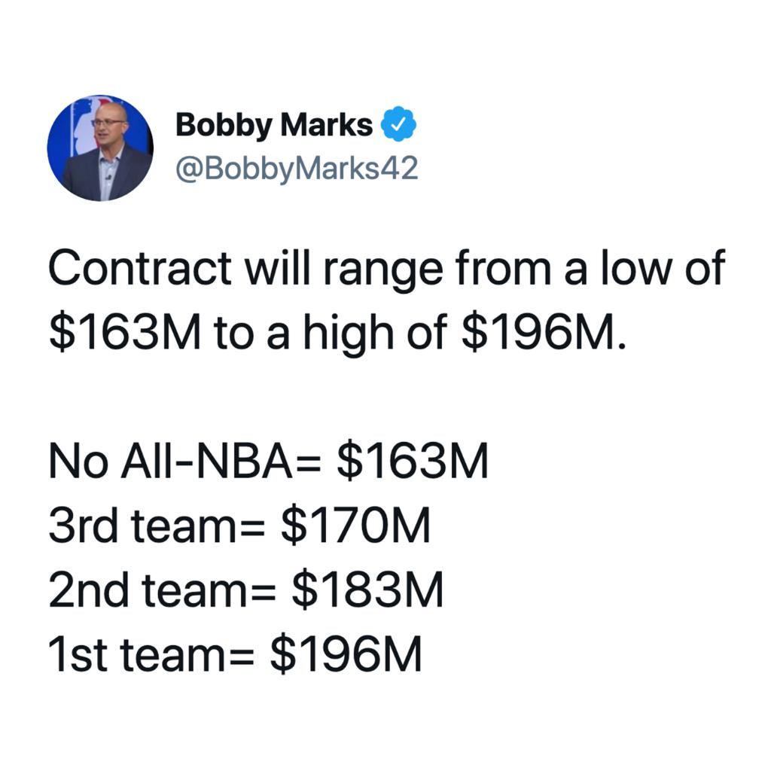Select the word "Contract" in the tweet

point(140,269)
